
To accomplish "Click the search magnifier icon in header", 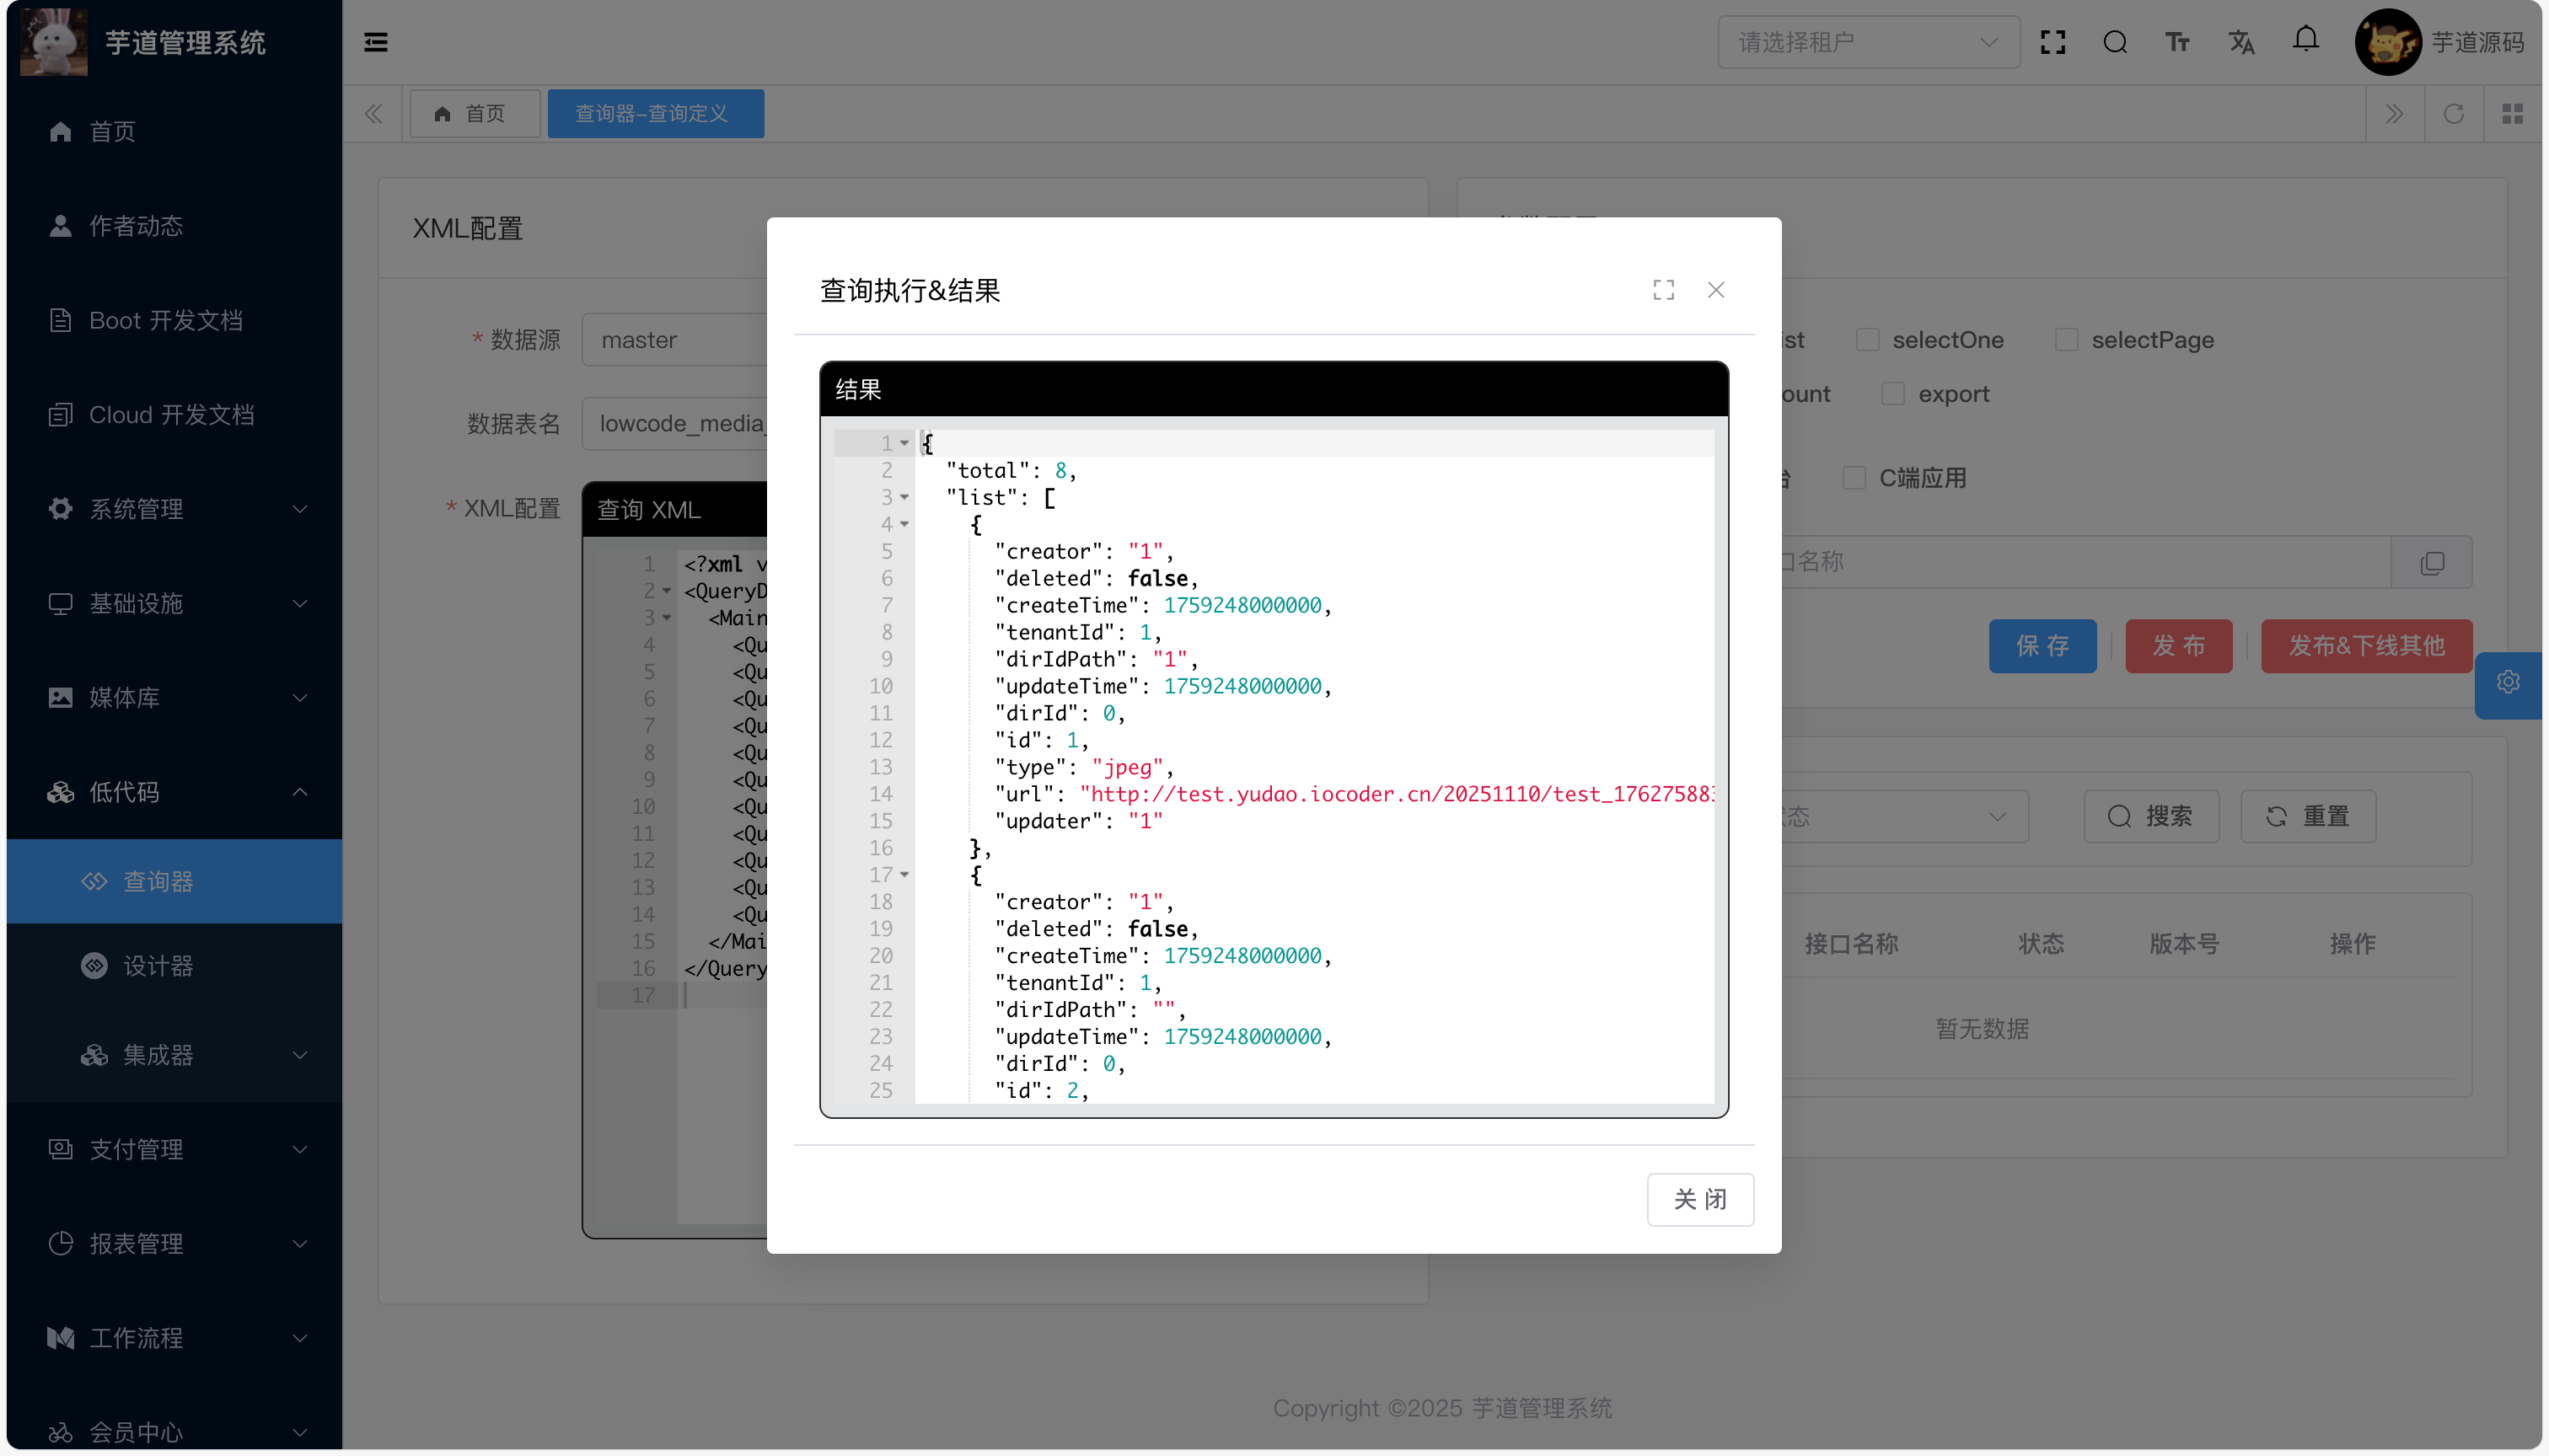I will [x=2114, y=42].
